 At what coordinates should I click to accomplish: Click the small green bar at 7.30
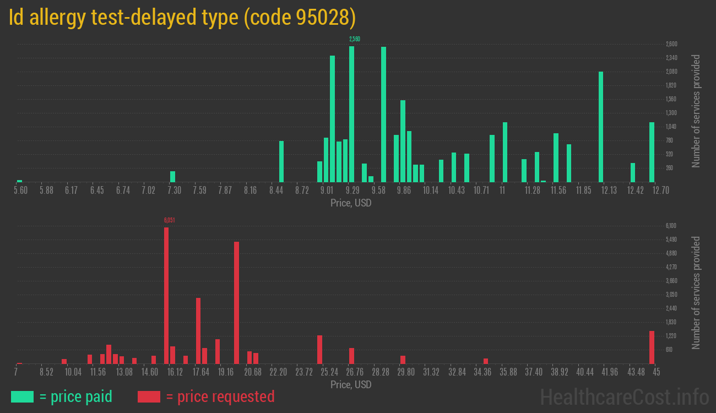click(x=172, y=177)
